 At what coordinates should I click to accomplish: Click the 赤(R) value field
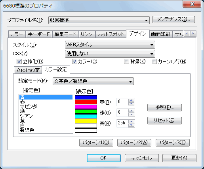(122, 102)
